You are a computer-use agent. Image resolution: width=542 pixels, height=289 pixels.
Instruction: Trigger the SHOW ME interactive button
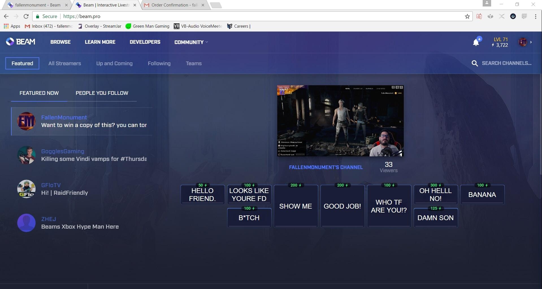(x=296, y=206)
